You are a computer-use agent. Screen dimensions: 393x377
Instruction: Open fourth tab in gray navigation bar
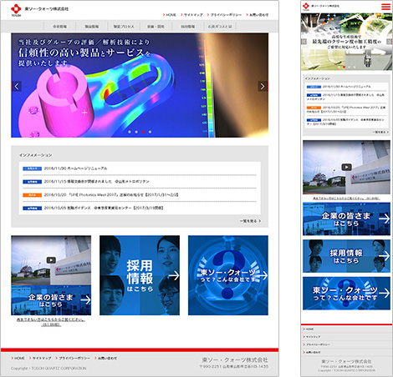click(156, 27)
